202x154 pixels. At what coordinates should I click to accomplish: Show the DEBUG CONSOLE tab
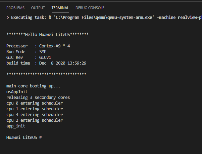click(x=90, y=8)
